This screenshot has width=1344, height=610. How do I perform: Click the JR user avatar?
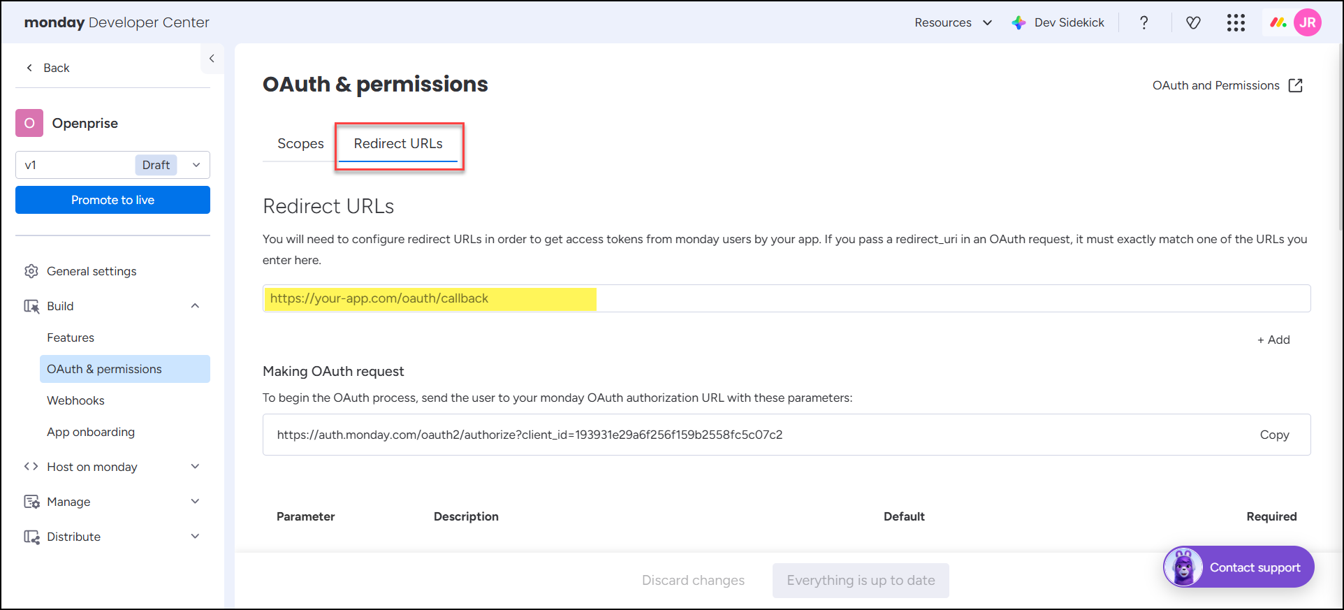1307,22
